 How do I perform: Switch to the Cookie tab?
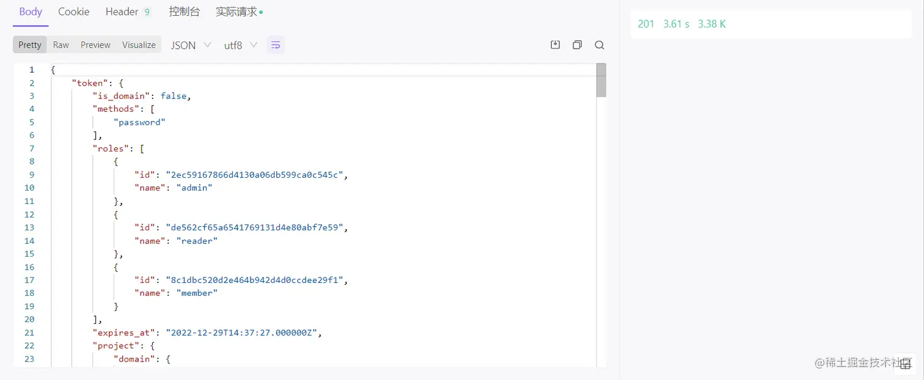(73, 11)
